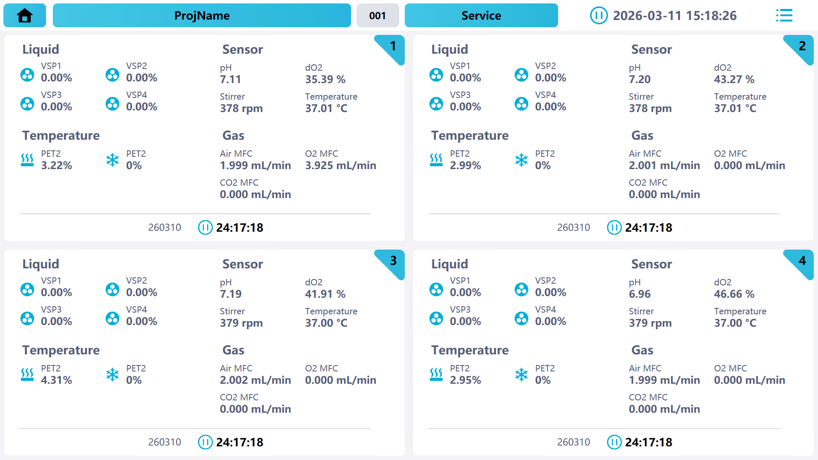The width and height of the screenshot is (818, 460).
Task: Toggle pause on reactor 1 timer
Action: (205, 227)
